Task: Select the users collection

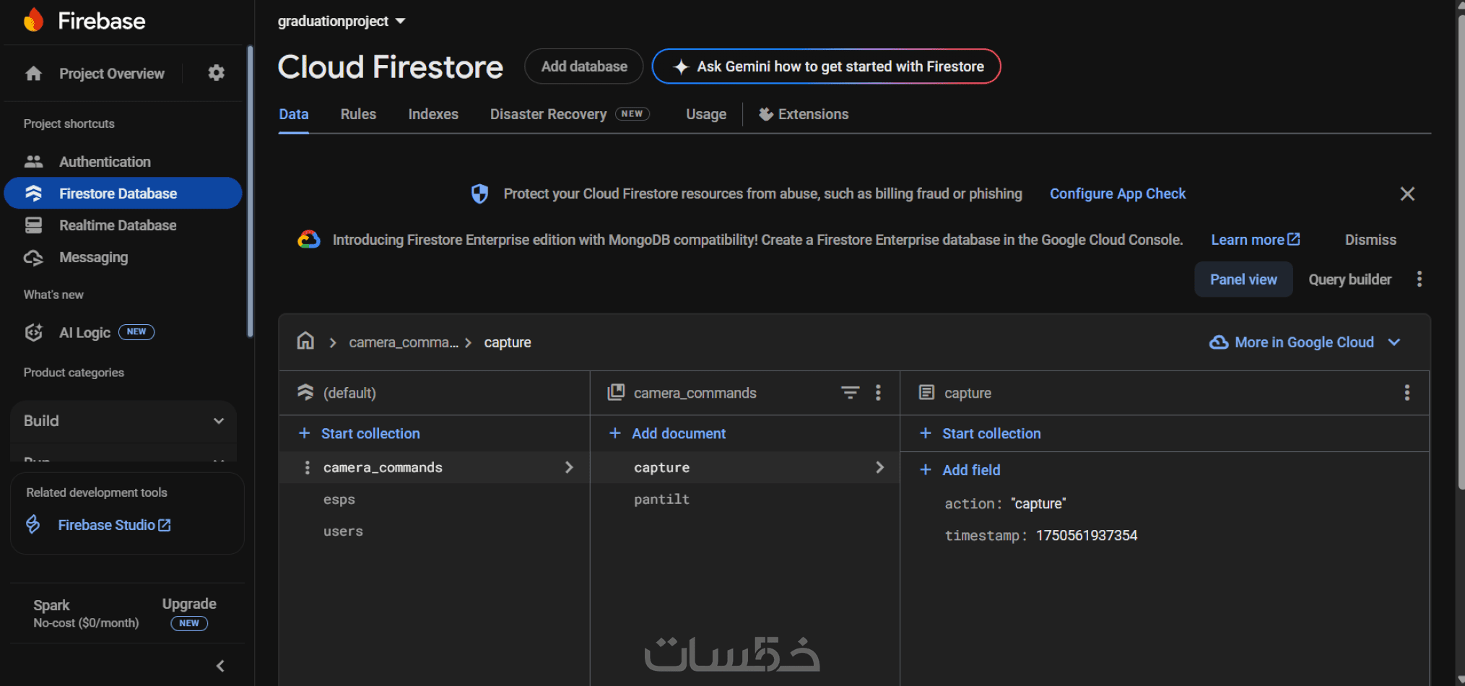Action: click(343, 531)
